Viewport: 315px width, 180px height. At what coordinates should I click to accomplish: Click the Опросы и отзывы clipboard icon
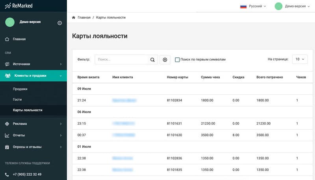point(7,147)
